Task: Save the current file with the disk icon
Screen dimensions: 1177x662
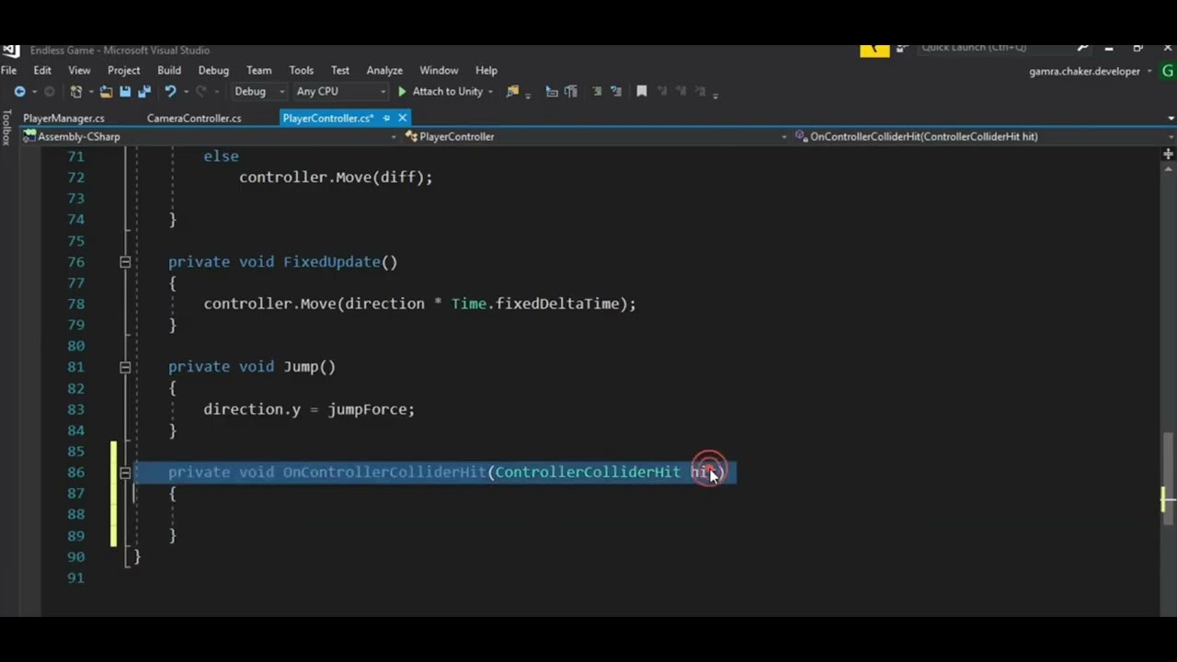Action: pyautogui.click(x=125, y=92)
